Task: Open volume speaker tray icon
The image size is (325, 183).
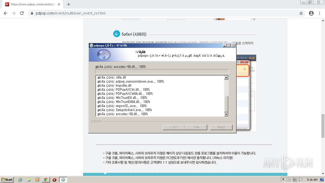Action: point(289,180)
